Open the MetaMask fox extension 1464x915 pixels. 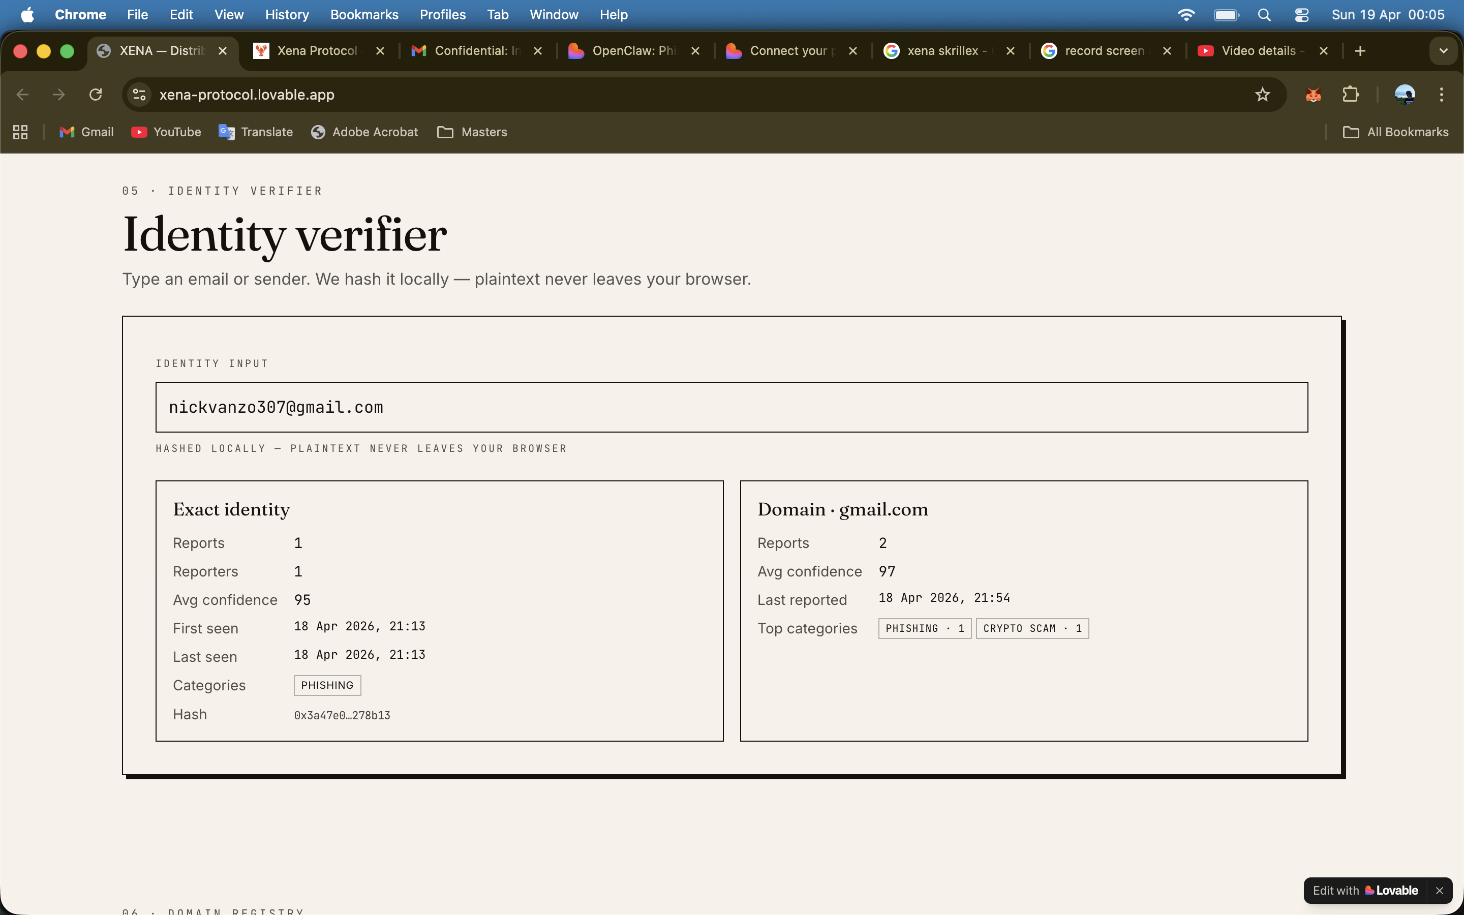tap(1314, 95)
